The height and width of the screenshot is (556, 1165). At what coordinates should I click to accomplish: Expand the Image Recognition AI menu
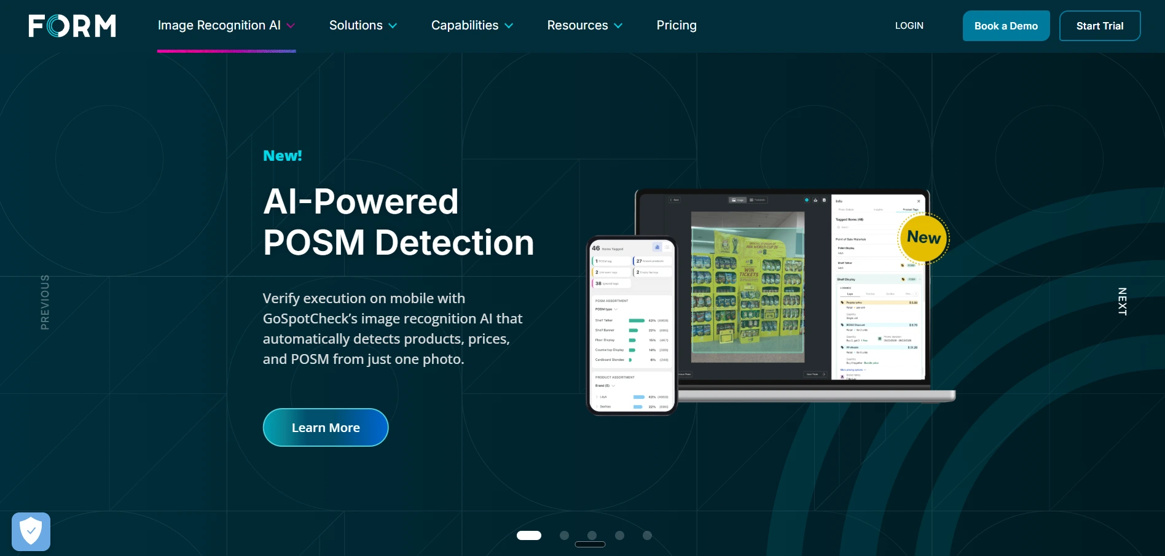pos(226,25)
